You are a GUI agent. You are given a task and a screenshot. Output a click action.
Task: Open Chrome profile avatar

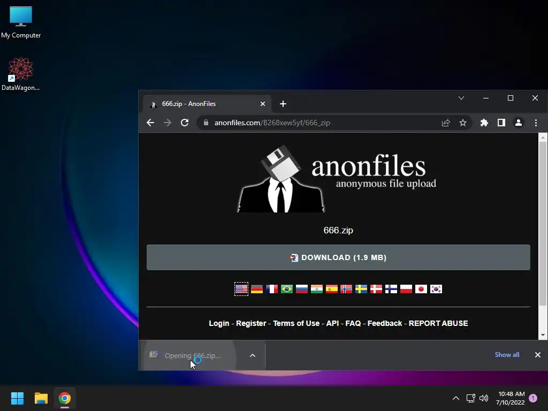point(519,123)
